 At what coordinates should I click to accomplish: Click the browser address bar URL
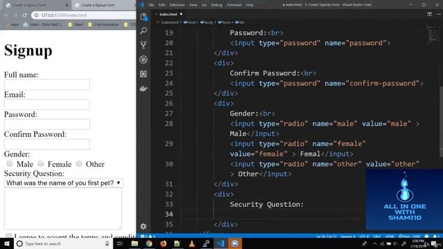(x=64, y=15)
